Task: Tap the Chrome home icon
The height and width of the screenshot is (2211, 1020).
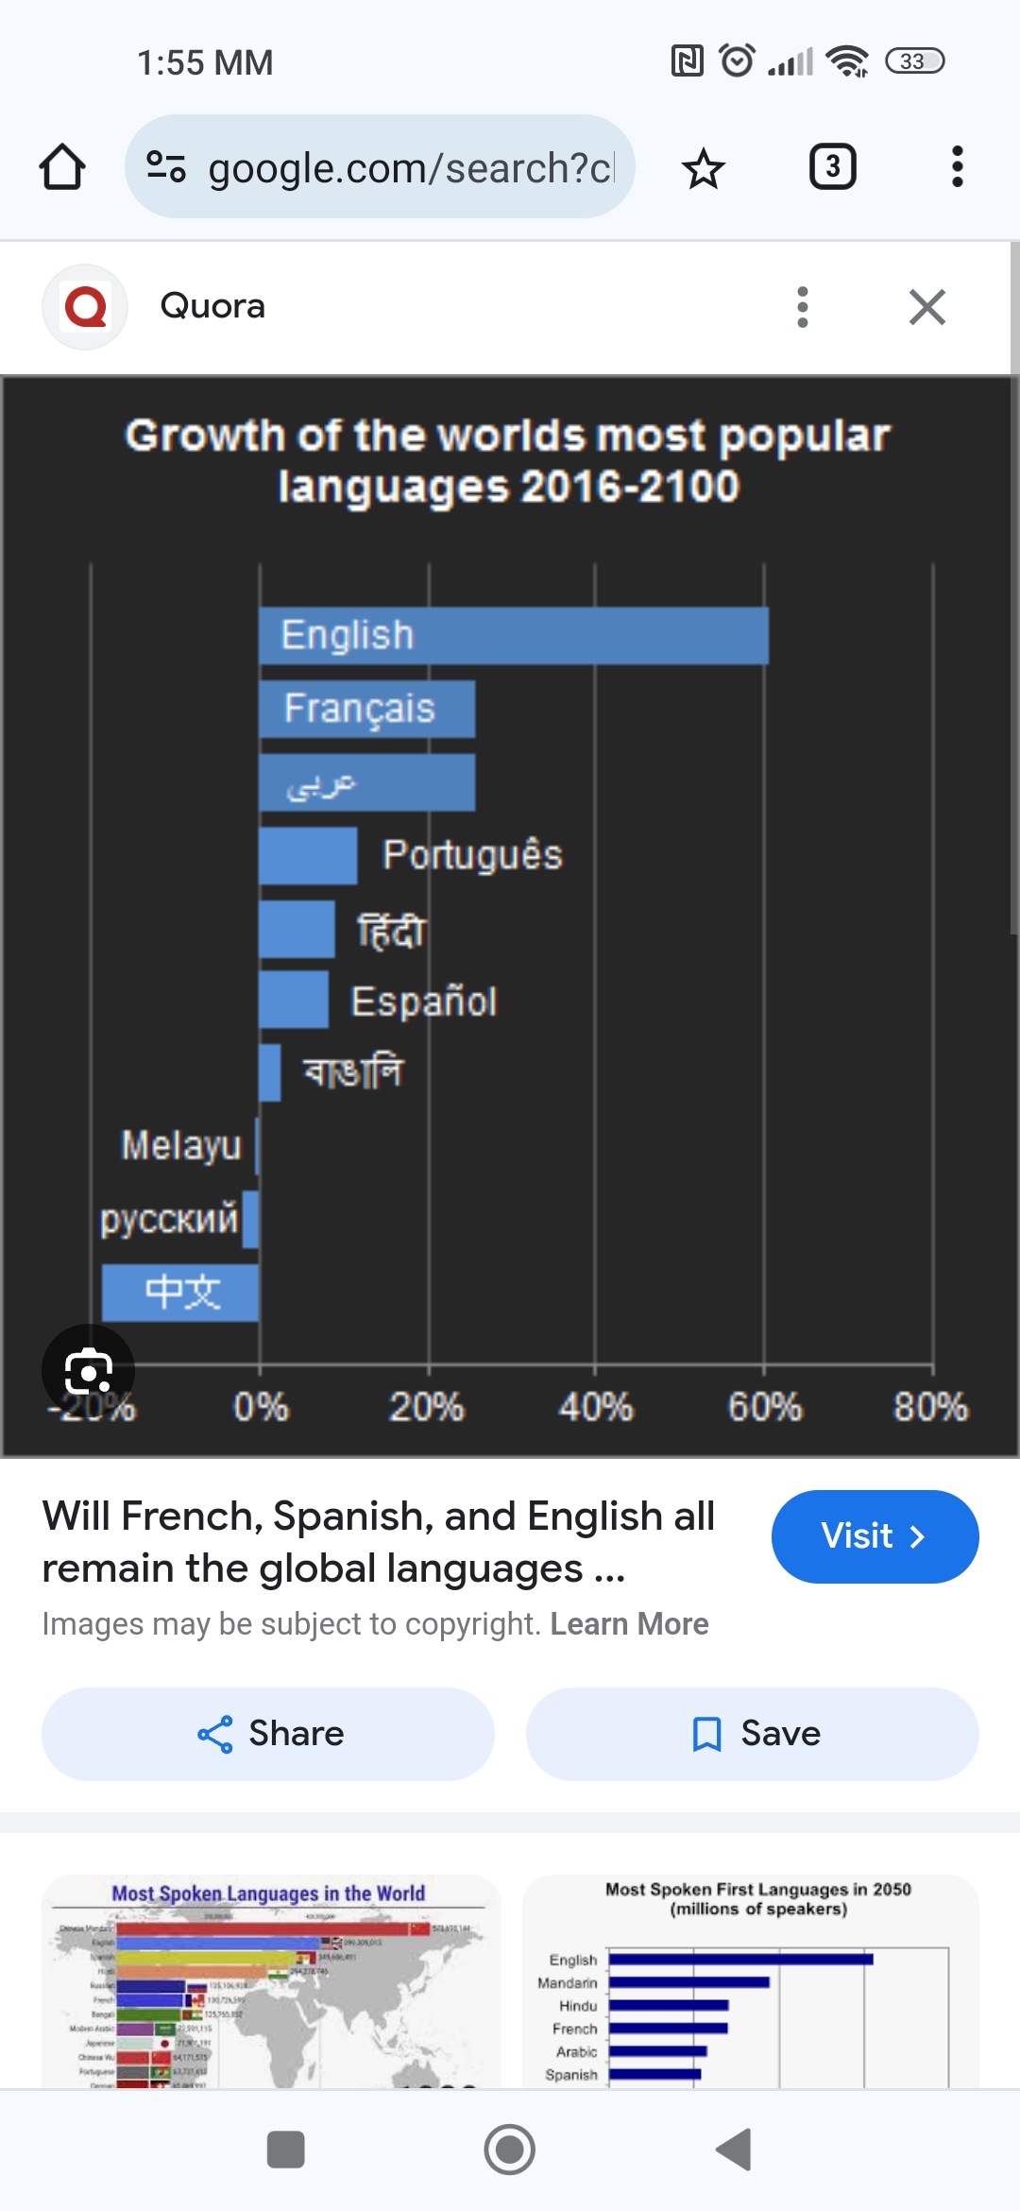Action: click(62, 167)
